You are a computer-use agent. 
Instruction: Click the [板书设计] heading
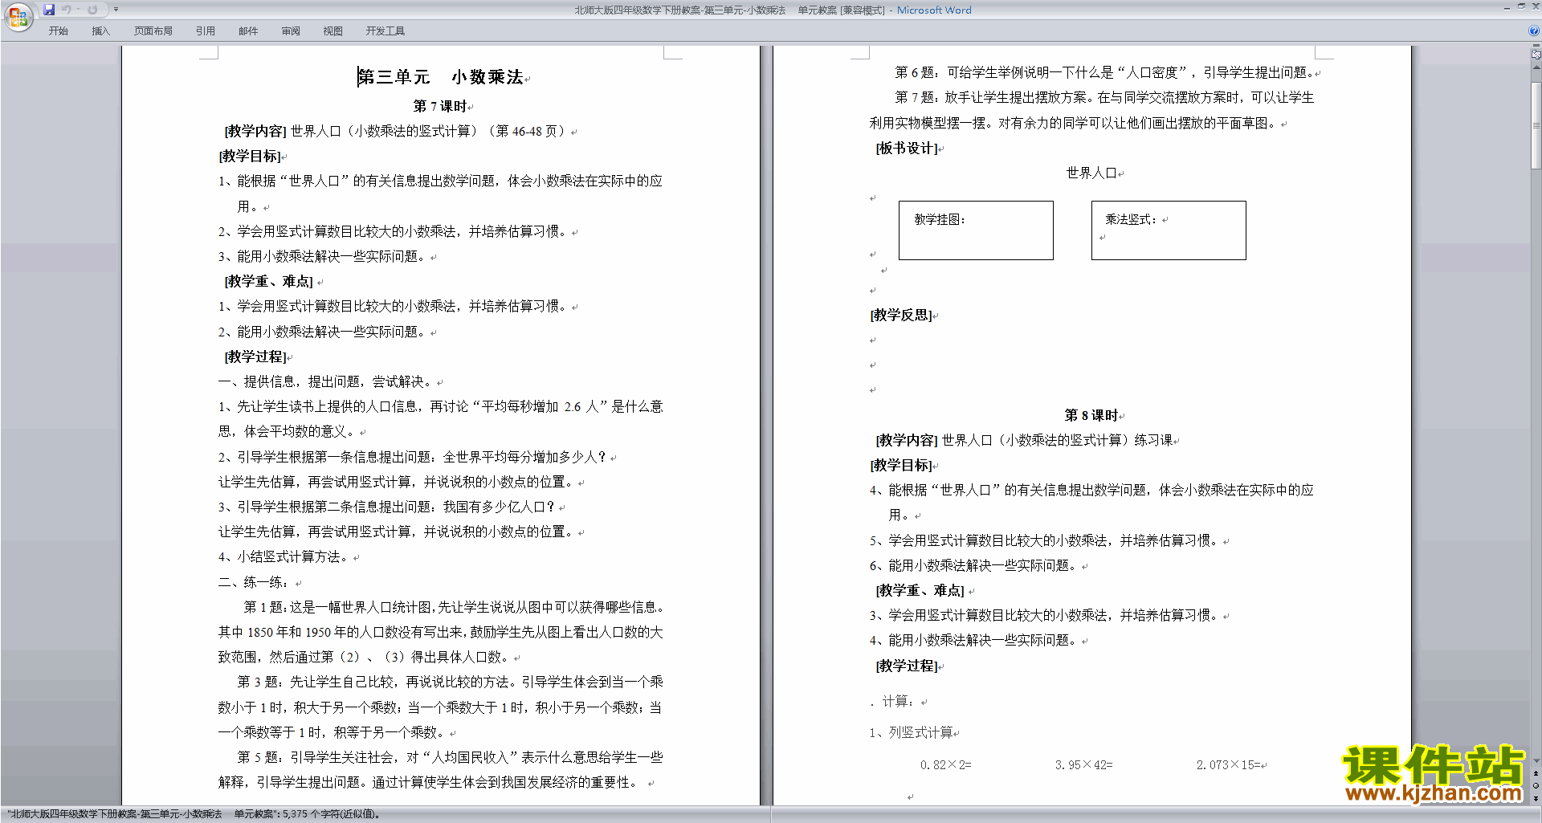click(907, 148)
